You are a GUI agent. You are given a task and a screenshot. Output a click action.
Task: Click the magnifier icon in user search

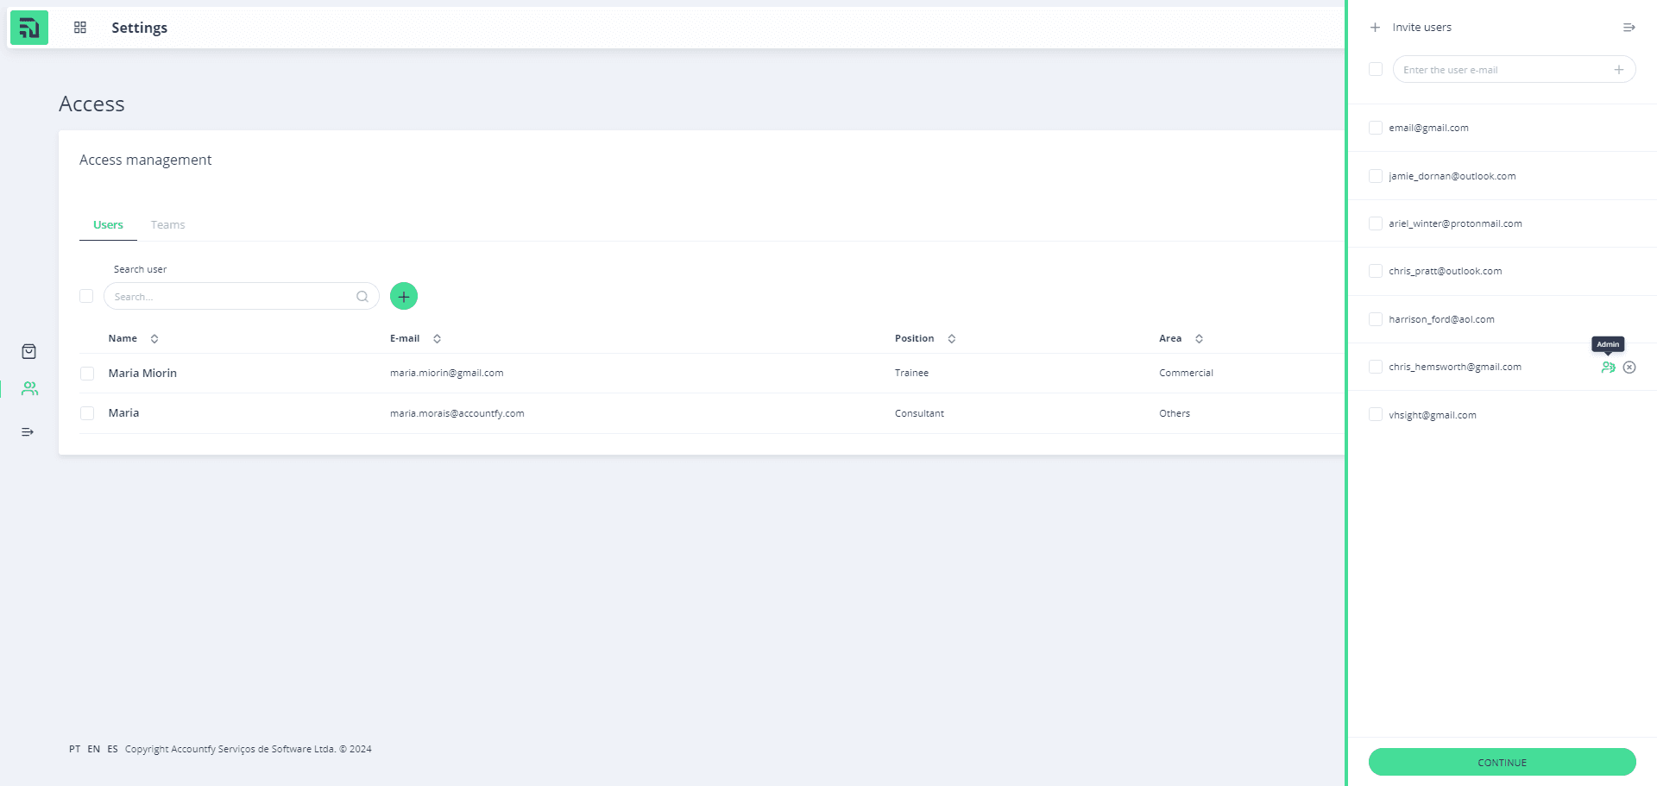pyautogui.click(x=362, y=297)
